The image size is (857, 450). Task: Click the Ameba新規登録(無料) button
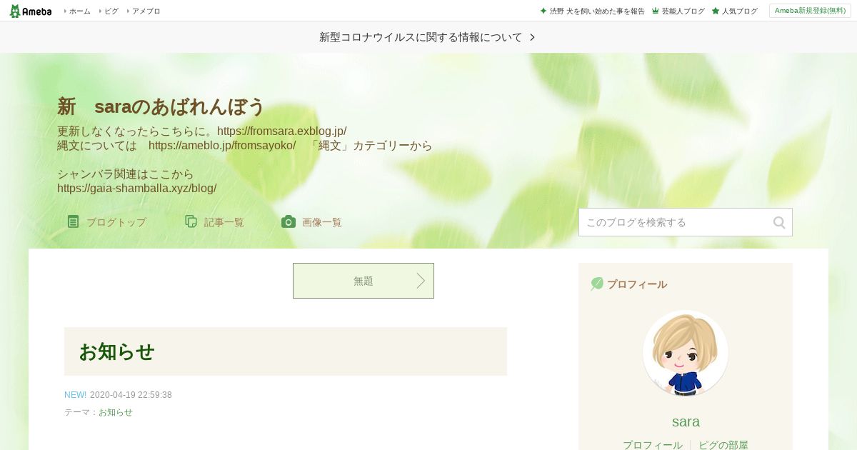810,11
